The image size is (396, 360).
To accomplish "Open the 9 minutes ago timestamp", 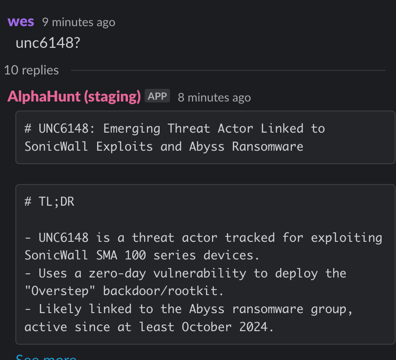I will tap(79, 22).
